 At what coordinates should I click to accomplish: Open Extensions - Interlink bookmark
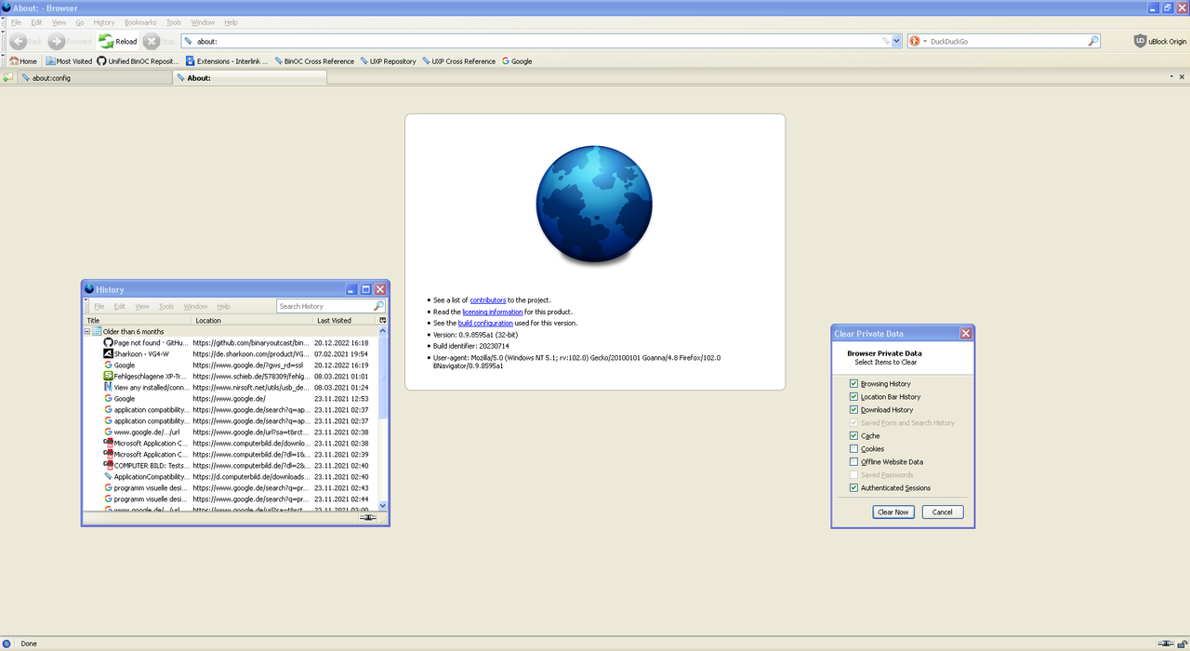[226, 61]
